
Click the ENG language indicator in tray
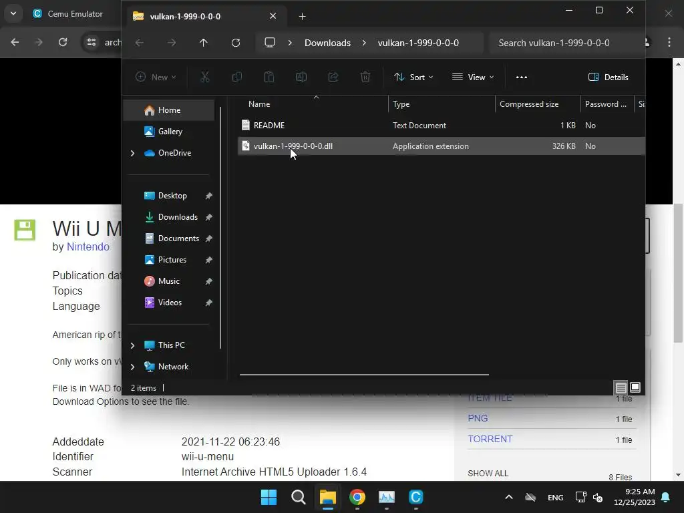[x=555, y=497]
